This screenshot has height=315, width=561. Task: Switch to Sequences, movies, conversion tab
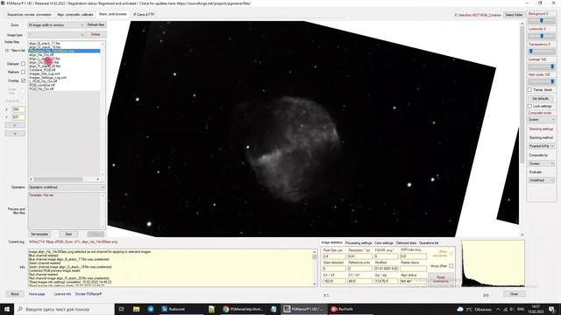[x=29, y=15]
